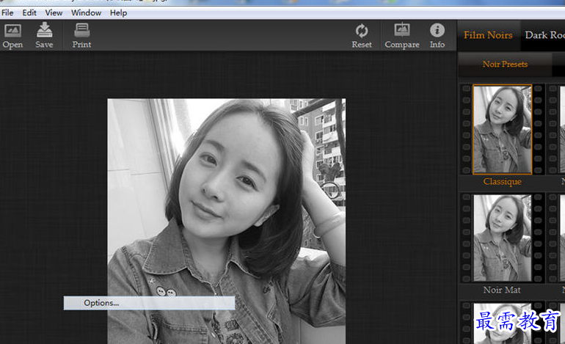Screen dimensions: 565x344
Task: Open the File menu
Action: click(7, 13)
